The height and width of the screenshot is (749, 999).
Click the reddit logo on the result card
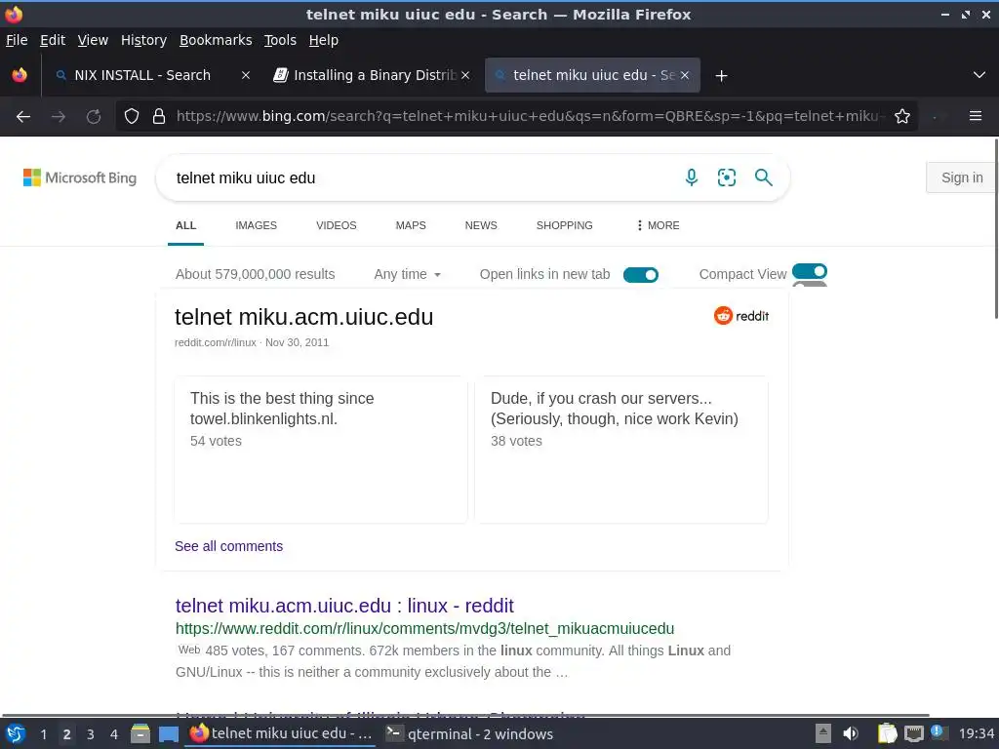click(x=741, y=316)
